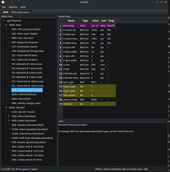Image resolution: width=170 pixels, height=172 pixels.
Task: Click the wxEDID application icon in title bar
Action: tap(3, 2)
